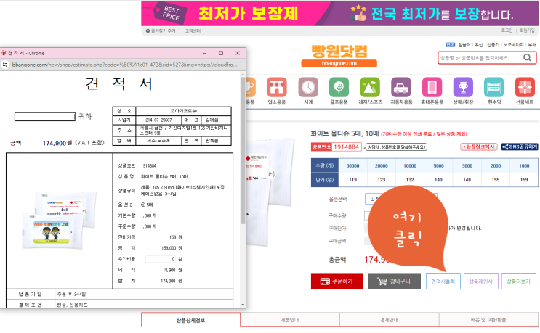Click the recipient name field before 귀하

click(45, 117)
